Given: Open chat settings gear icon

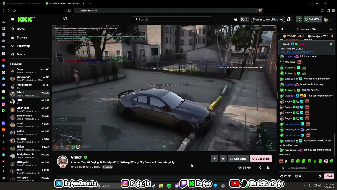Looking at the screenshot, I should tap(320, 176).
